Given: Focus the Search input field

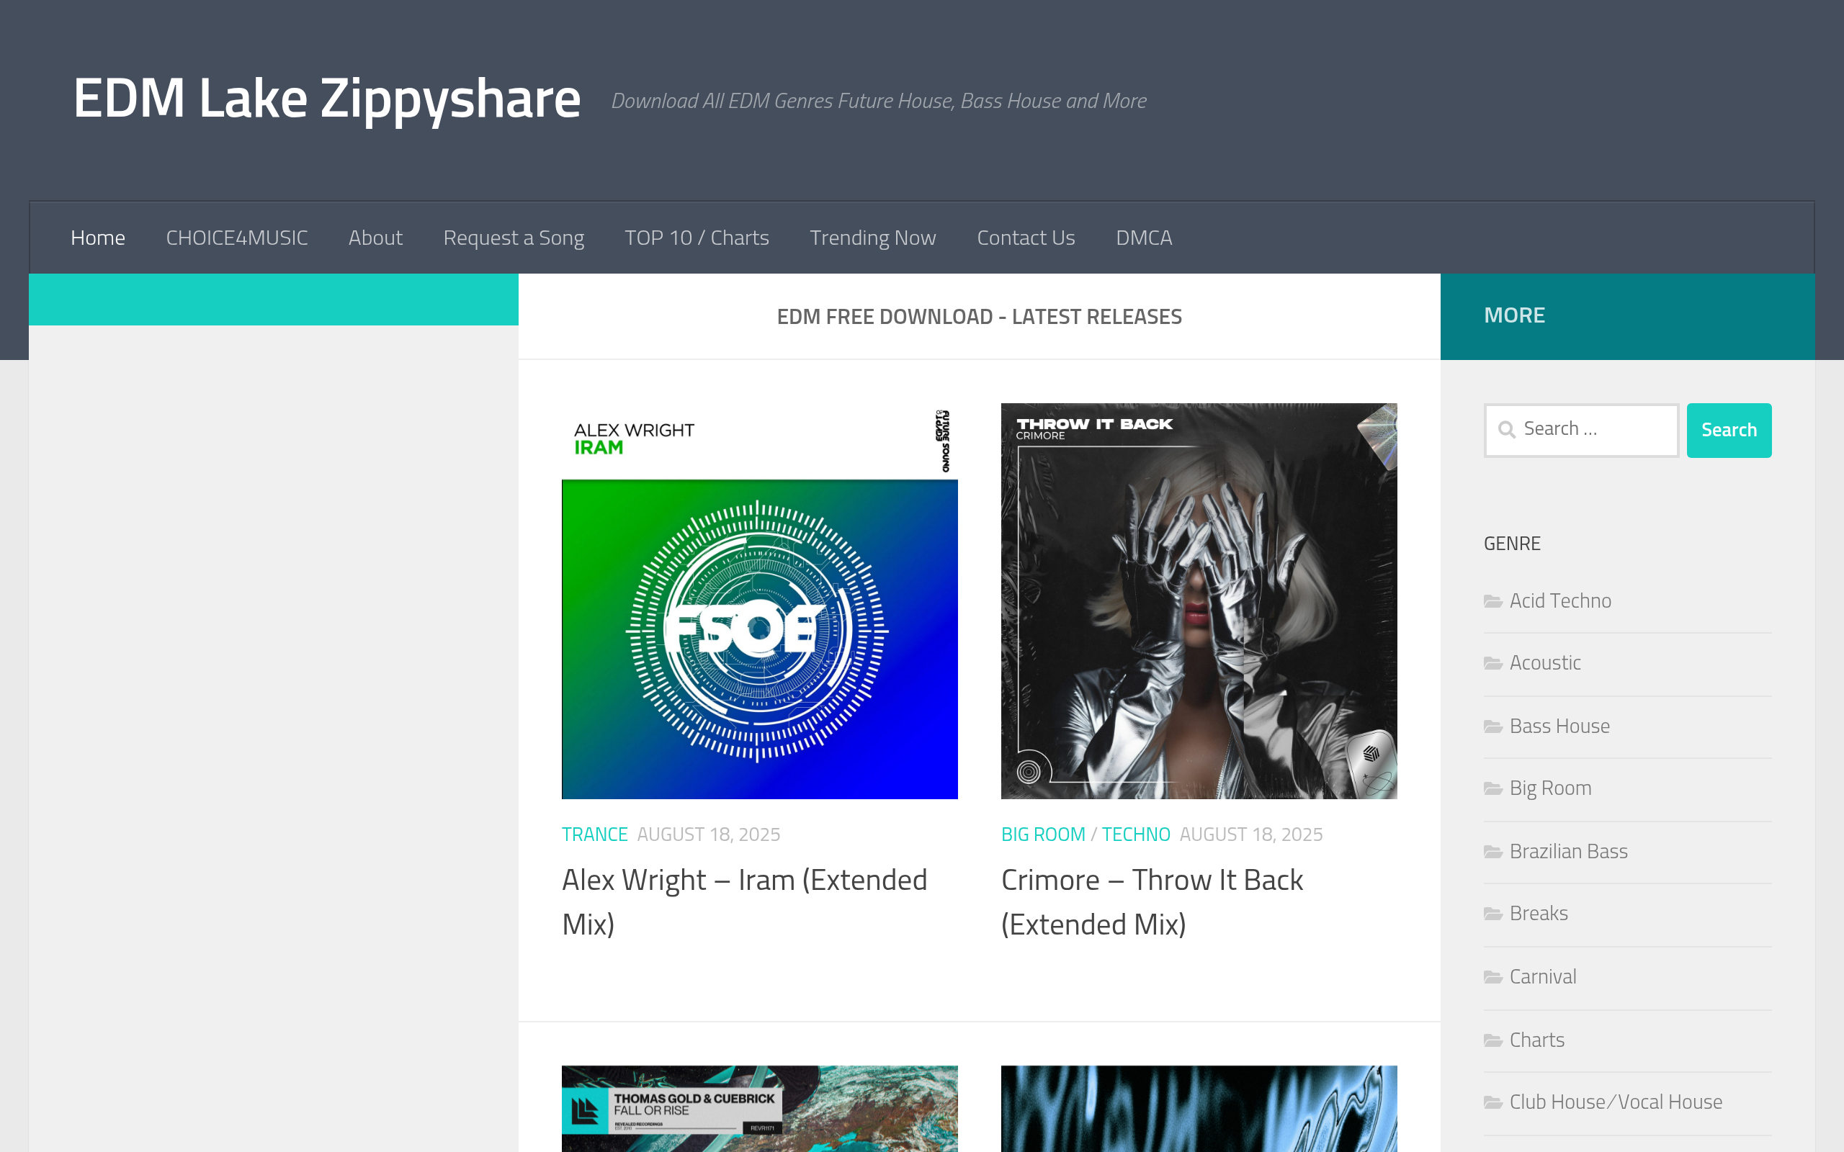Looking at the screenshot, I should 1581,430.
